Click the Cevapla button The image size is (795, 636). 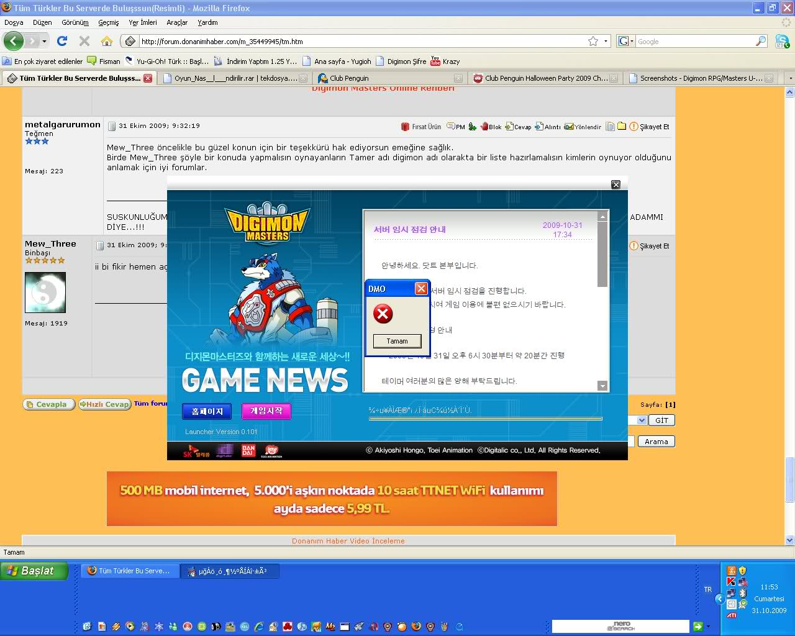coord(49,404)
